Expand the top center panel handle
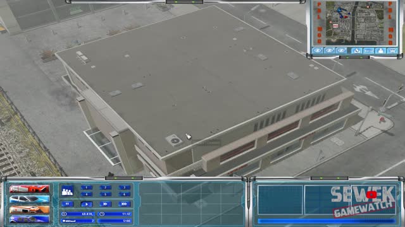 coord(184,2)
